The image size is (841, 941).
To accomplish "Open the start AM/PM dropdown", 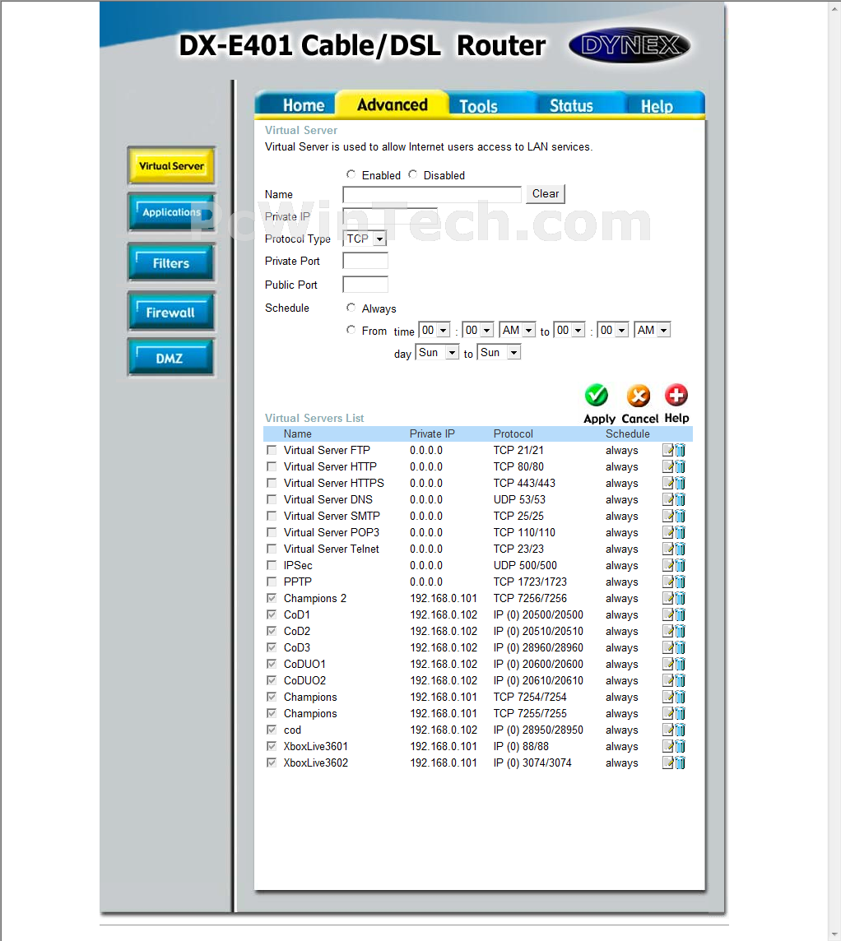I will pyautogui.click(x=518, y=330).
